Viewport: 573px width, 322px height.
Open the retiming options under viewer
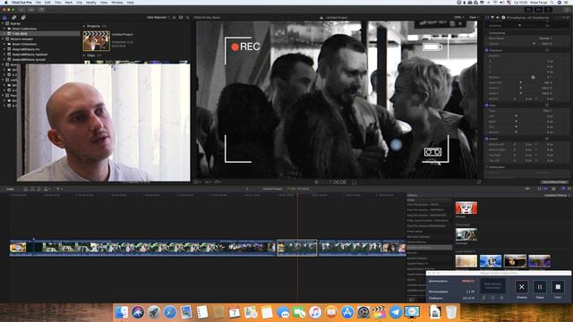tap(218, 182)
